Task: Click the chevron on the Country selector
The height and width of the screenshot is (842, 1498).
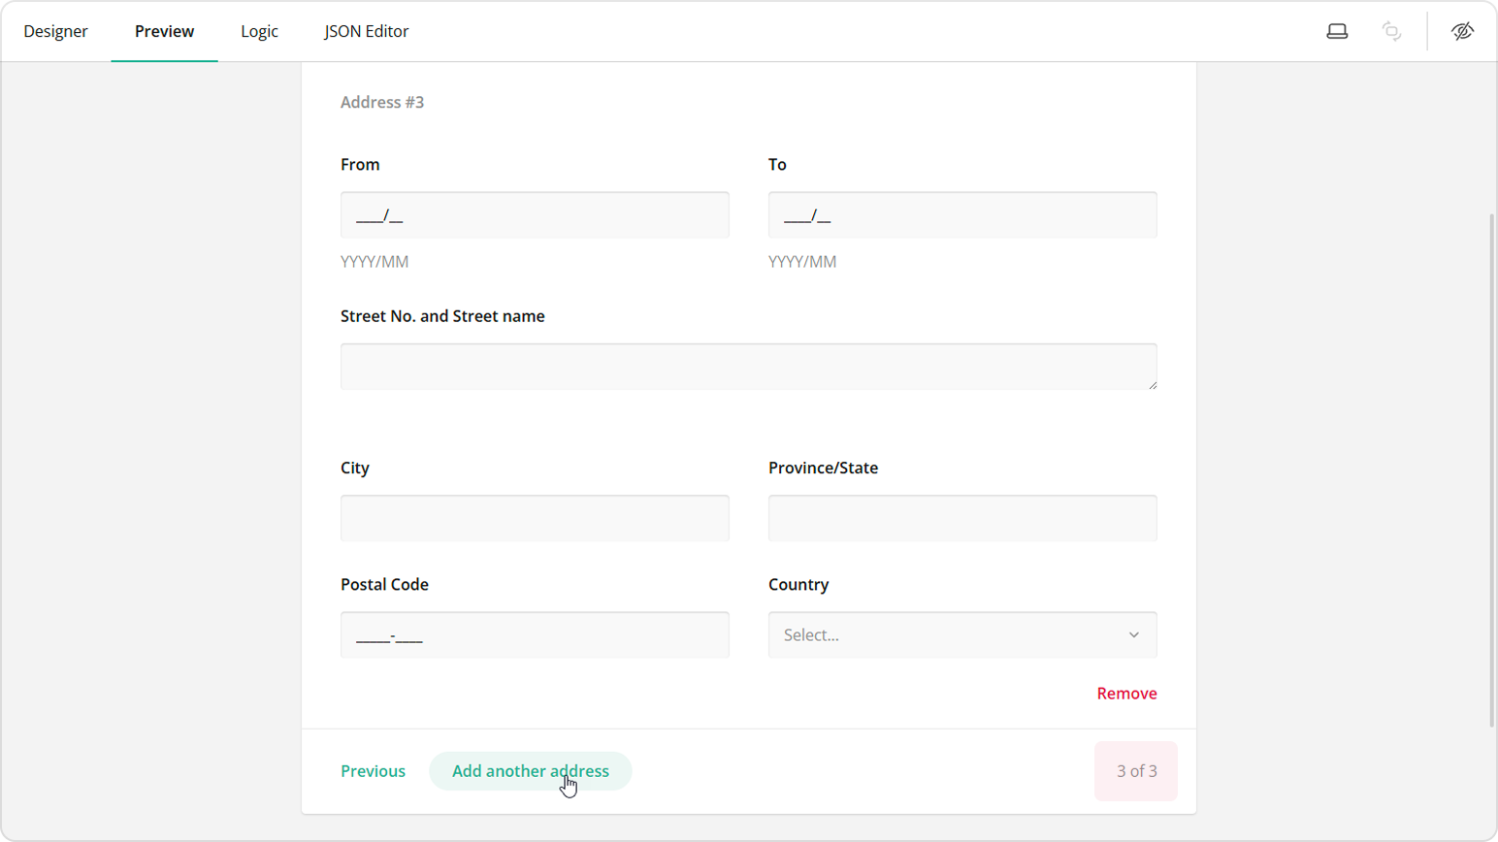Action: pyautogui.click(x=1132, y=634)
